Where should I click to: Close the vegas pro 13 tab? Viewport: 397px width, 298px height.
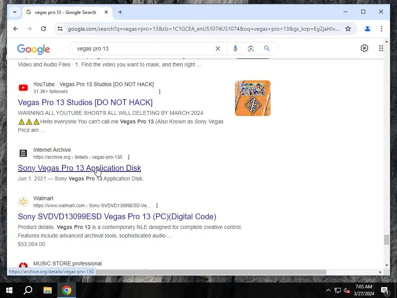106,12
